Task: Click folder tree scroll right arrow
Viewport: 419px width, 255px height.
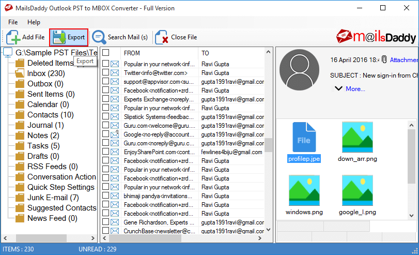Action: click(x=92, y=238)
